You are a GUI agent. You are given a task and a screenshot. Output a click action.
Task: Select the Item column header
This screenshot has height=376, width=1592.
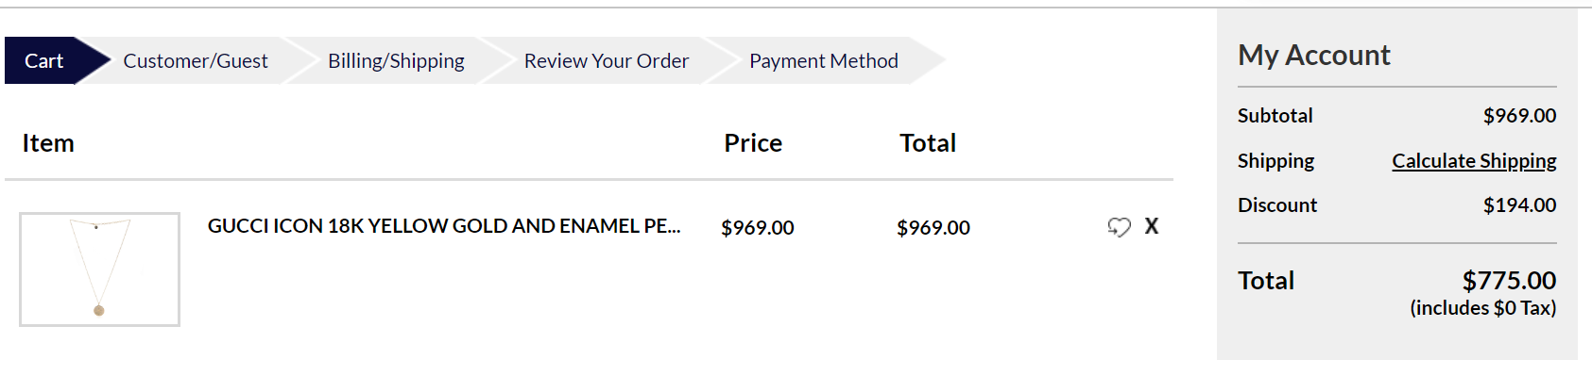click(x=48, y=143)
